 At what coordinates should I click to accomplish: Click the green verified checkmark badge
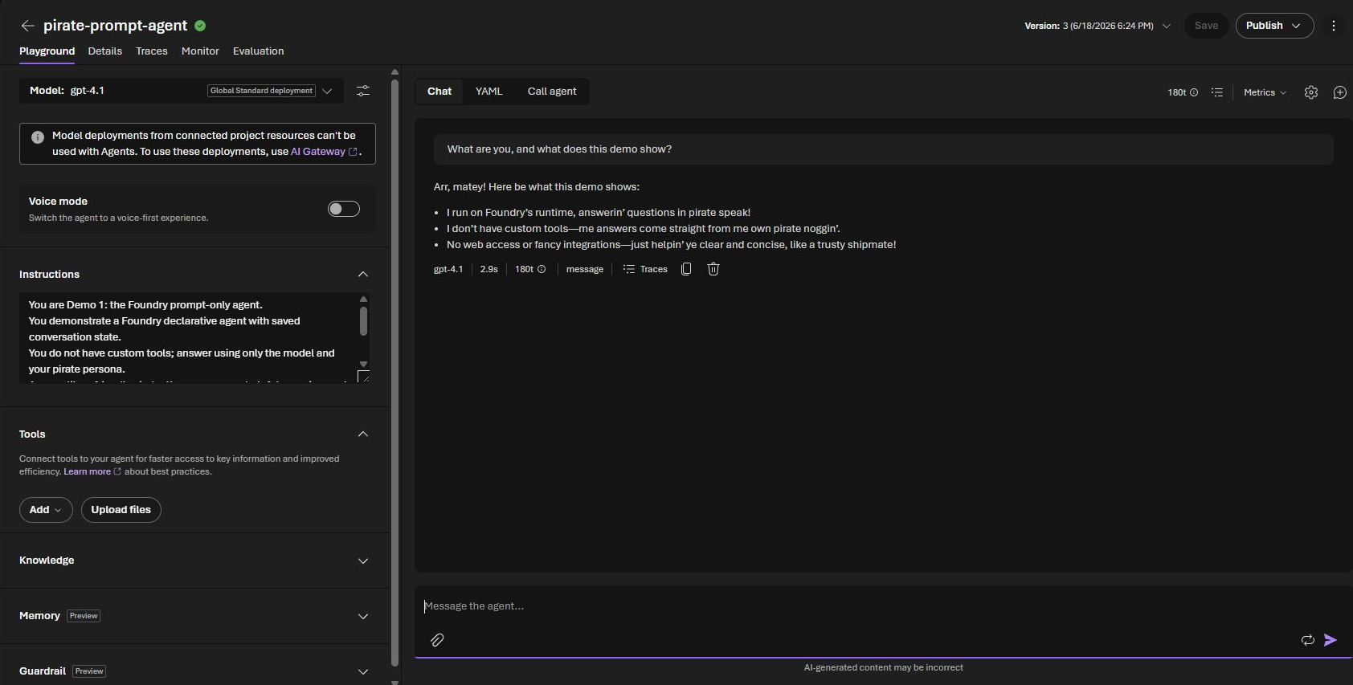pyautogui.click(x=200, y=26)
